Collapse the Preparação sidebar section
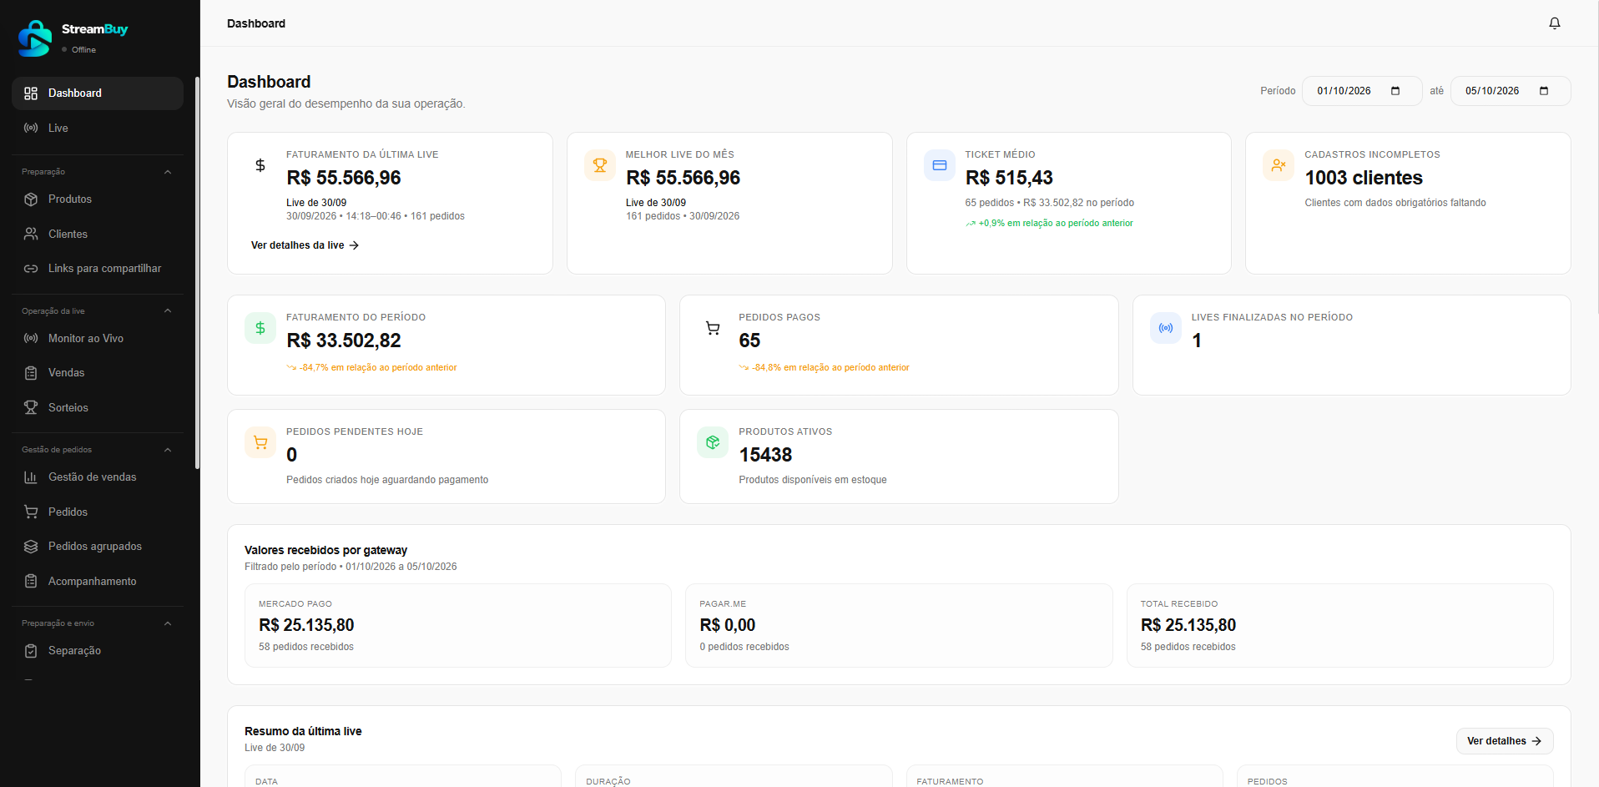Image resolution: width=1599 pixels, height=787 pixels. [168, 172]
